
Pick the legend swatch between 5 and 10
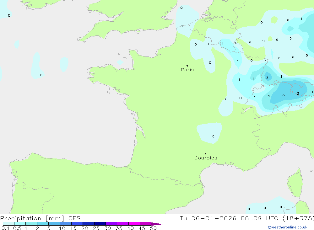(54, 224)
